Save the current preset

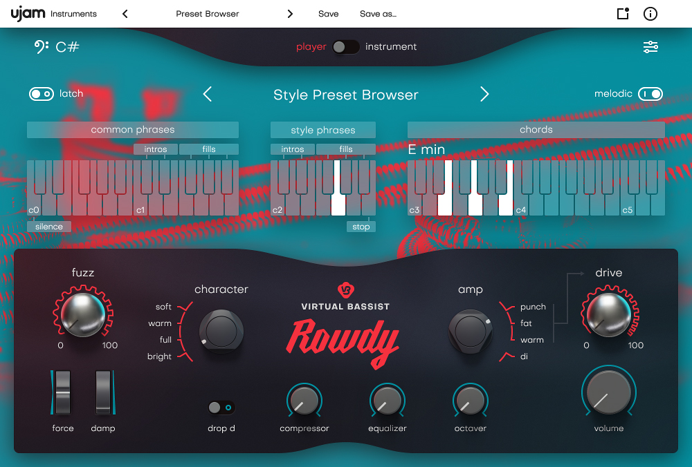[328, 13]
